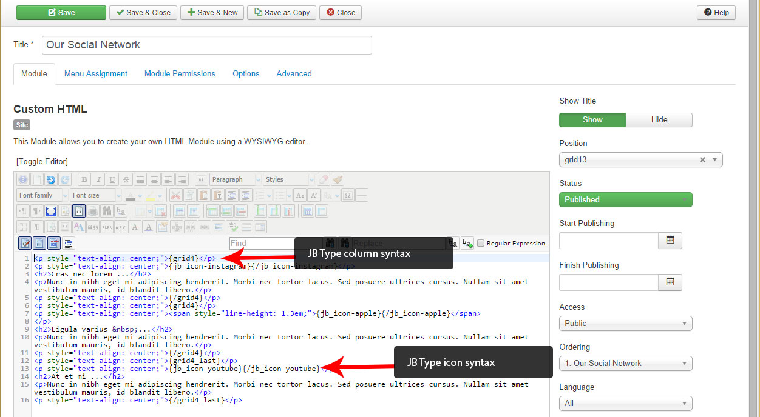Switch to the Module Permissions tab
Viewport: 760px width, 417px height.
click(x=180, y=73)
